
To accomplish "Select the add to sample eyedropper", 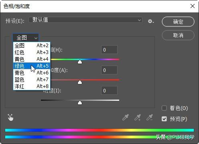I will [x=138, y=117].
